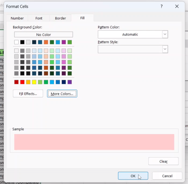
Task: Close the Format Cells dialog
Action: 177,6
